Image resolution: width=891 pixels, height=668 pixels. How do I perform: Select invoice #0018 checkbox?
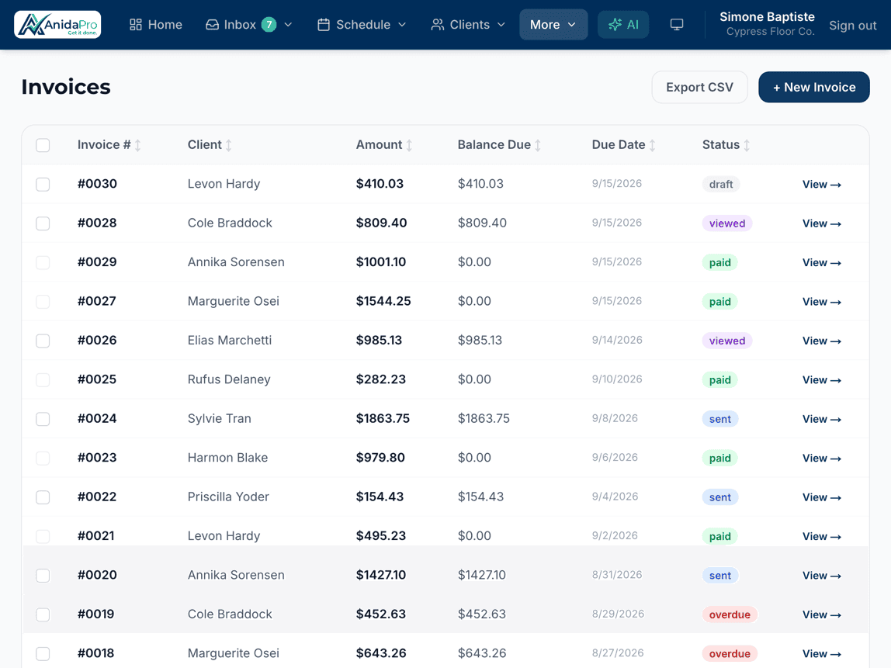[43, 654]
